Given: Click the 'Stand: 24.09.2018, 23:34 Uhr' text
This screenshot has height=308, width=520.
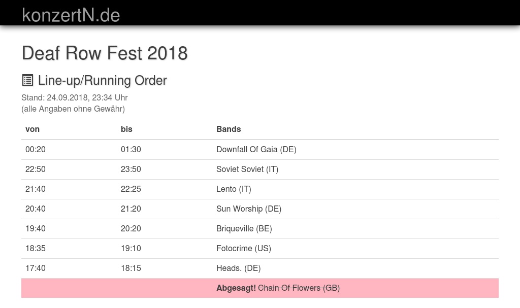Looking at the screenshot, I should pos(75,97).
